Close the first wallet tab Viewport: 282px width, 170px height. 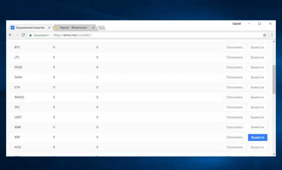(x=49, y=28)
